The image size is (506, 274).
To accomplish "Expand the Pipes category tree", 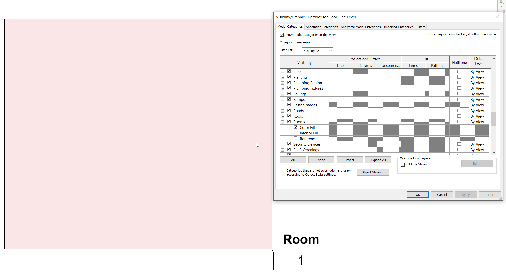I will (x=283, y=71).
